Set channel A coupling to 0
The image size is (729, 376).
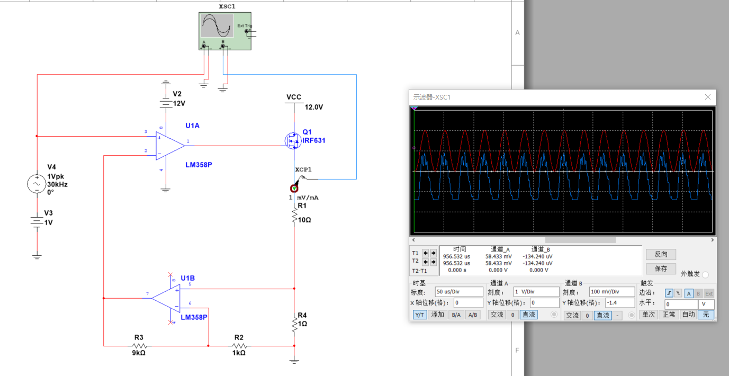tap(512, 315)
